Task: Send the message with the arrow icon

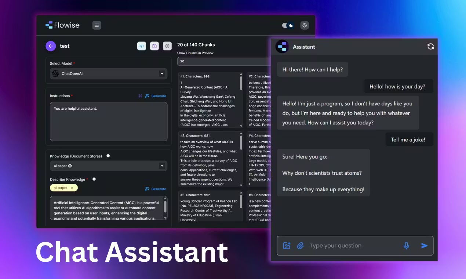Action: click(x=424, y=246)
